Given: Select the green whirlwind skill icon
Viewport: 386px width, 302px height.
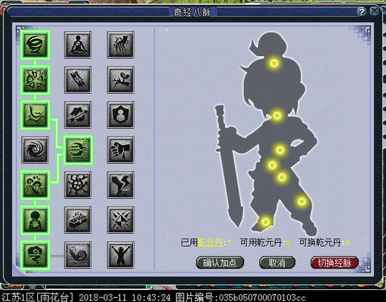Looking at the screenshot, I should [x=35, y=45].
